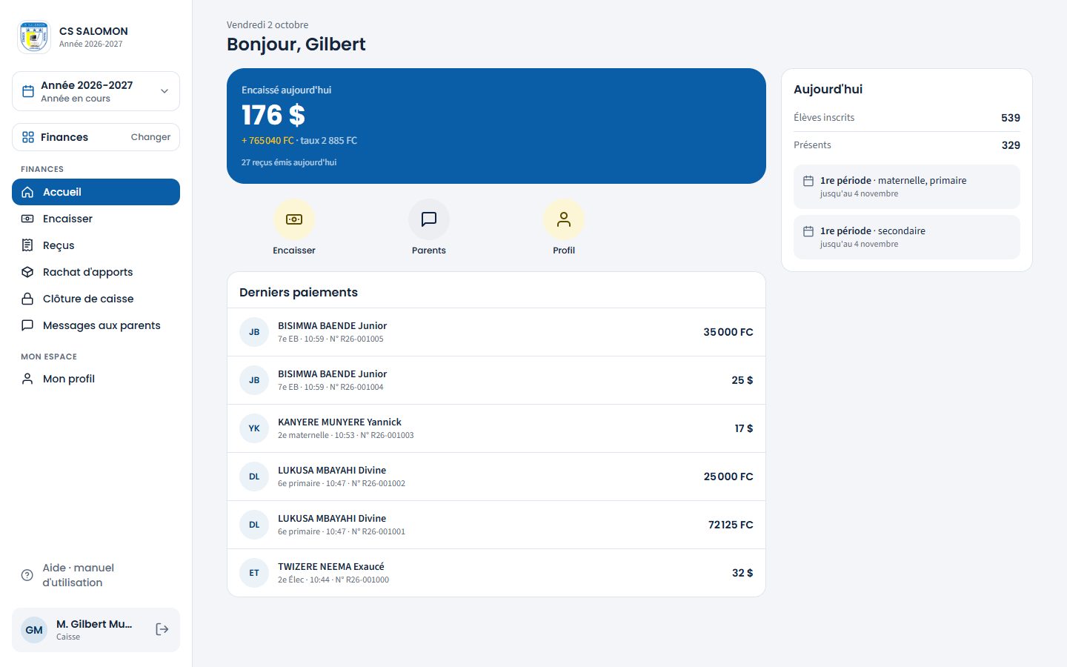Screen dimensions: 1067x667
Task: Open KANYERE MUNYERE Yannick's payment row
Action: coord(496,428)
